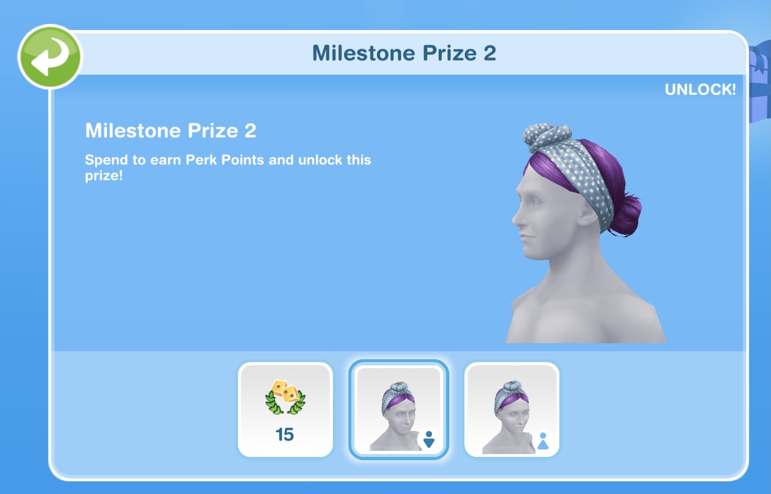This screenshot has height=494, width=771.
Task: Click the gray model's shoulders in preview
Action: pyautogui.click(x=585, y=310)
